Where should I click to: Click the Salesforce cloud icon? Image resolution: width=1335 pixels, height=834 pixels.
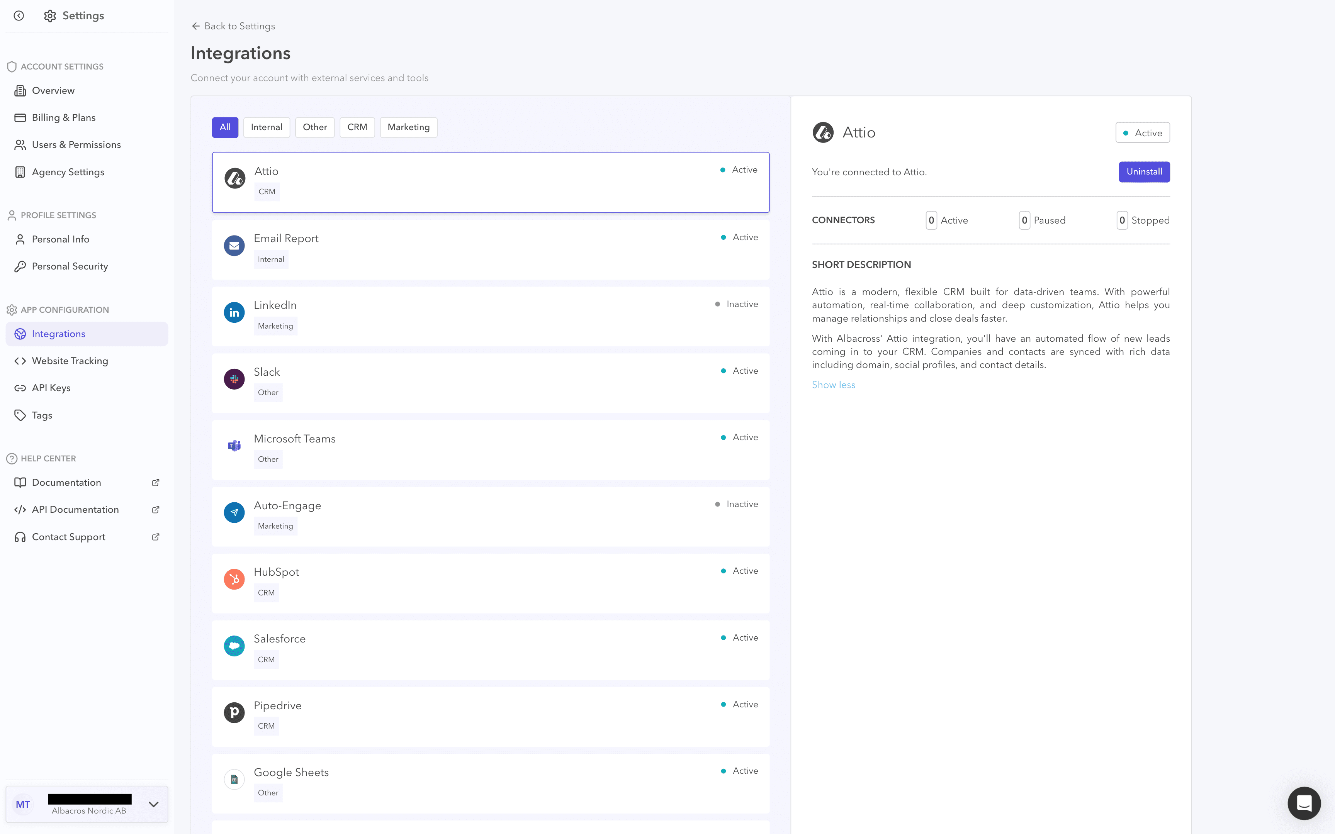[x=234, y=646]
